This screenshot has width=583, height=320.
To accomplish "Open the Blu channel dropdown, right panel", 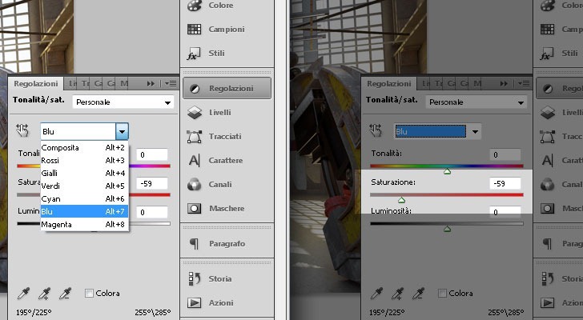I will 437,131.
